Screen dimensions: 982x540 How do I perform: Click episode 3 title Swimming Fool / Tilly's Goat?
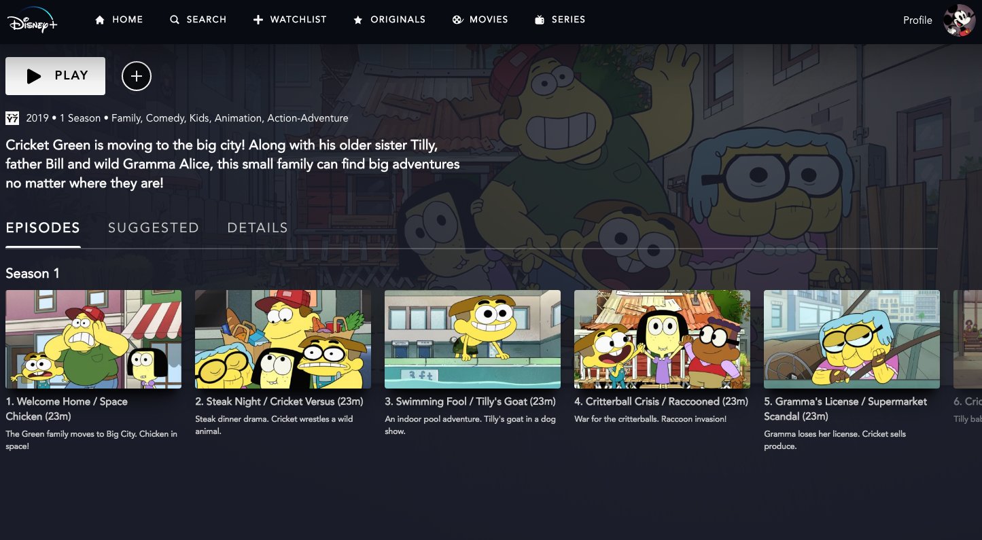[x=470, y=401]
